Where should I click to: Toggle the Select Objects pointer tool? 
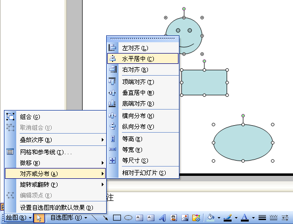pyautogui.click(x=39, y=218)
